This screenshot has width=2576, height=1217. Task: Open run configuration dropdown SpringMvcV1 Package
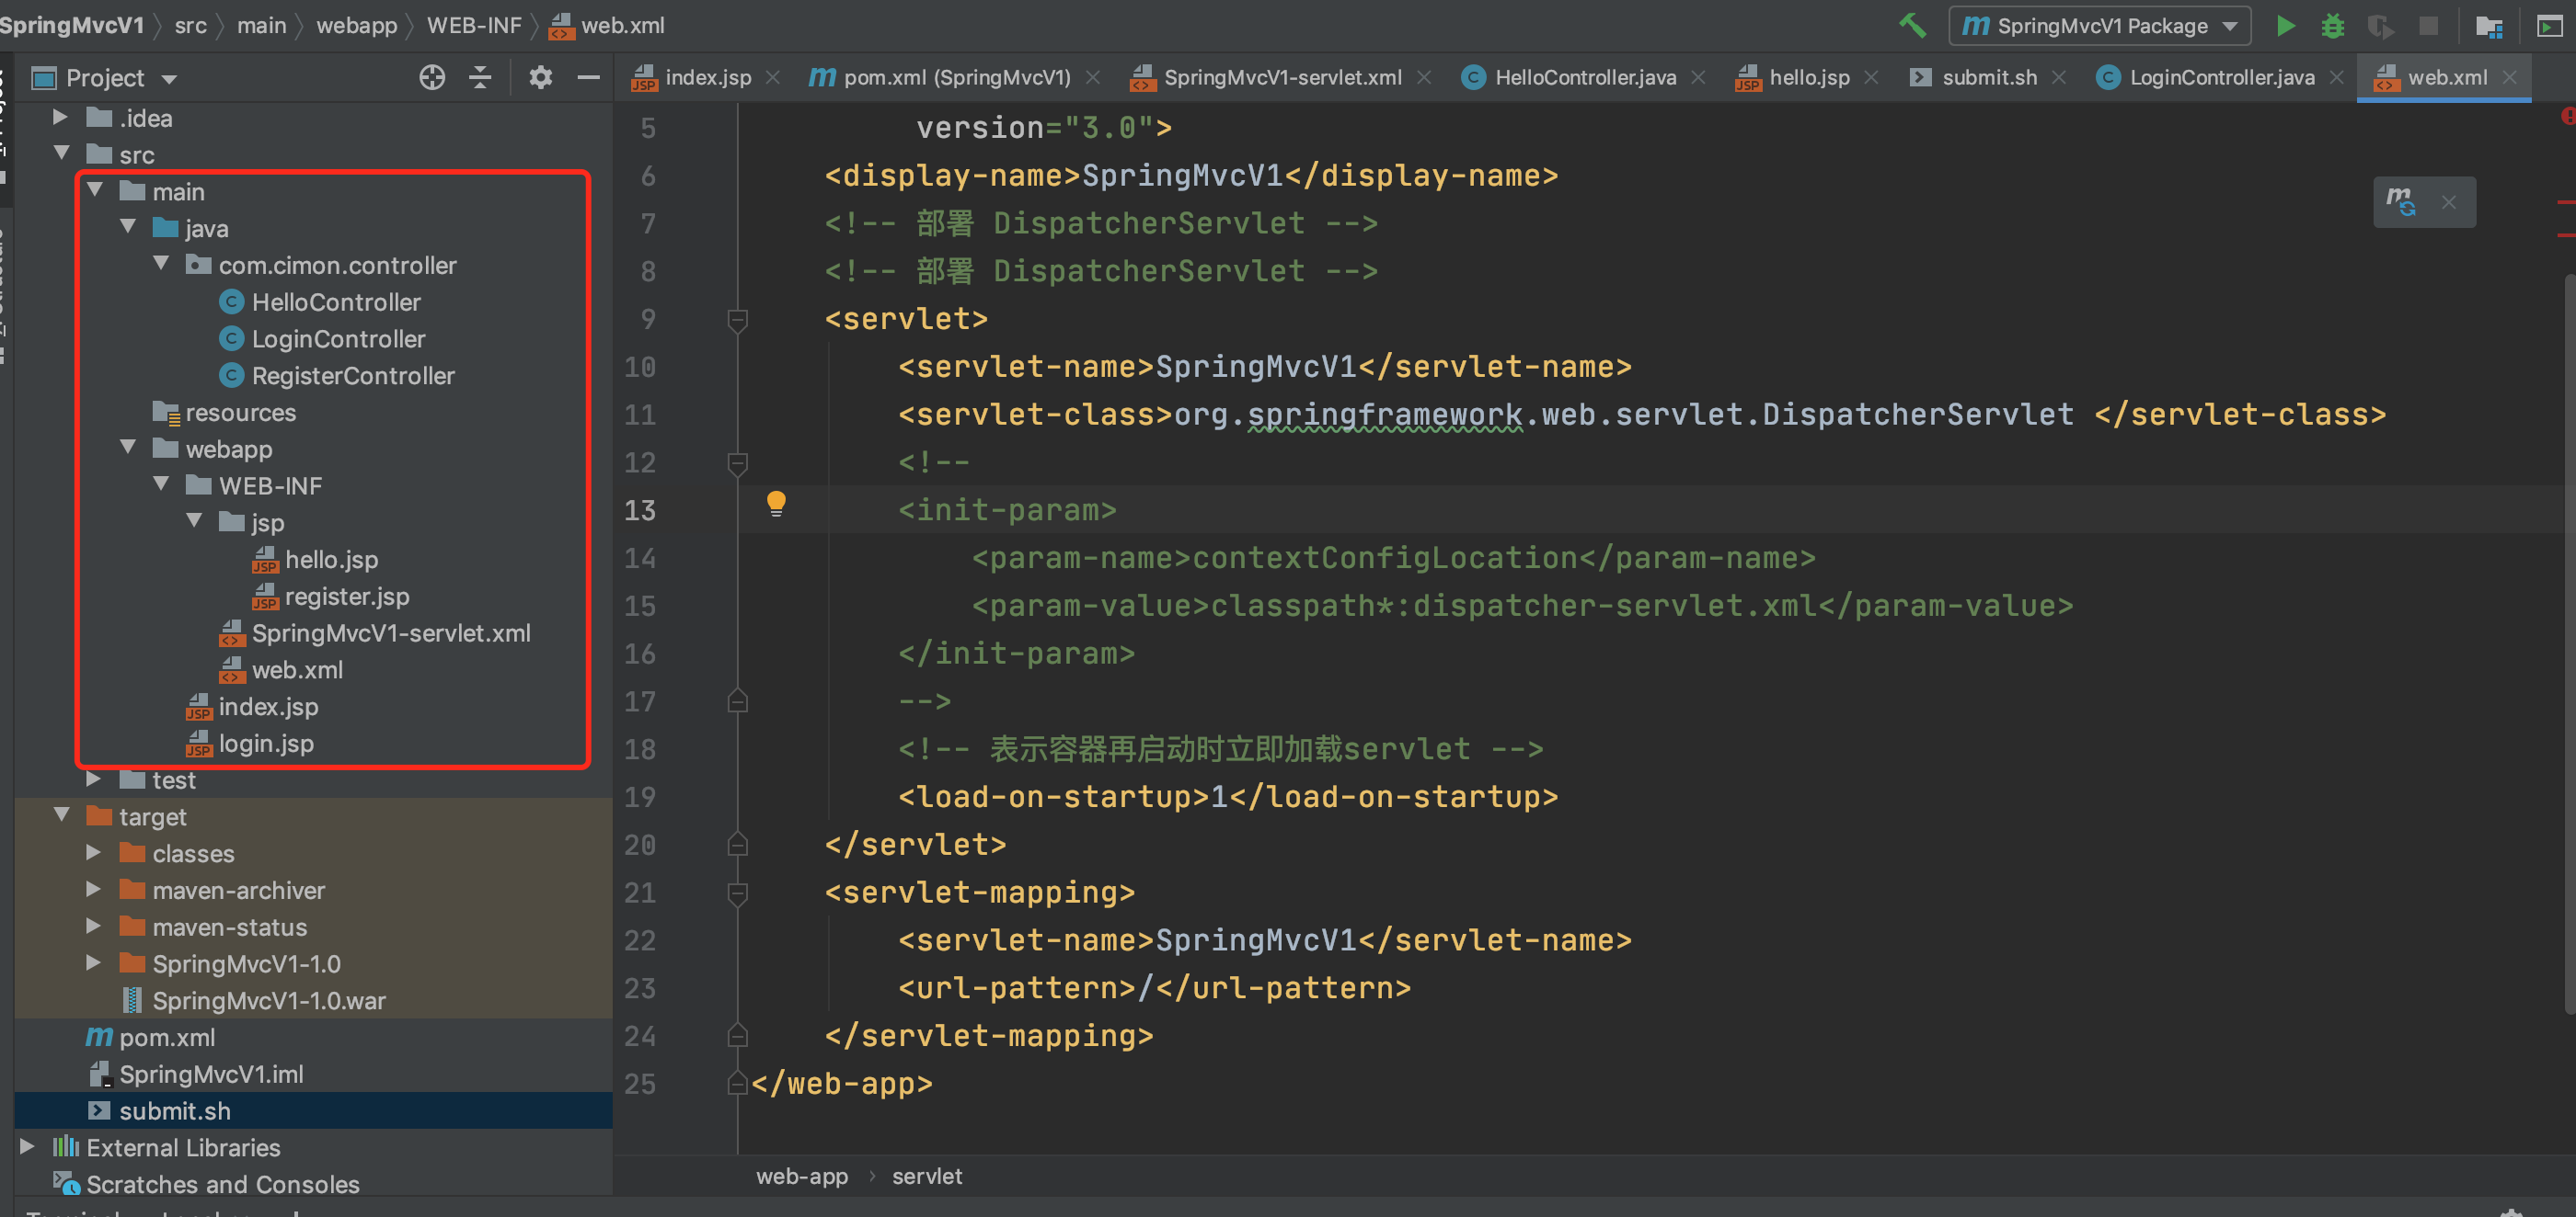tap(2100, 25)
